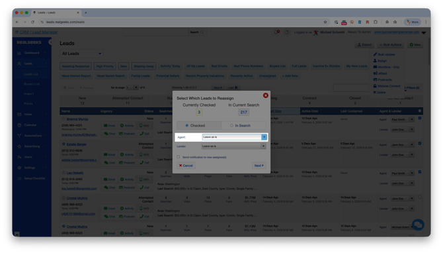
Task: Collapse the Real Geeks sidebar arrow
Action: click(50, 42)
